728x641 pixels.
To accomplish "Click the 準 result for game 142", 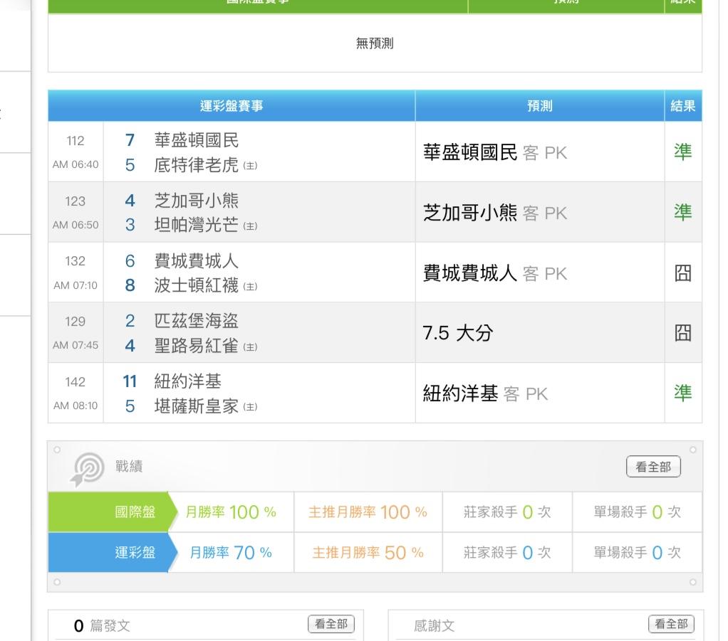I will coord(683,393).
